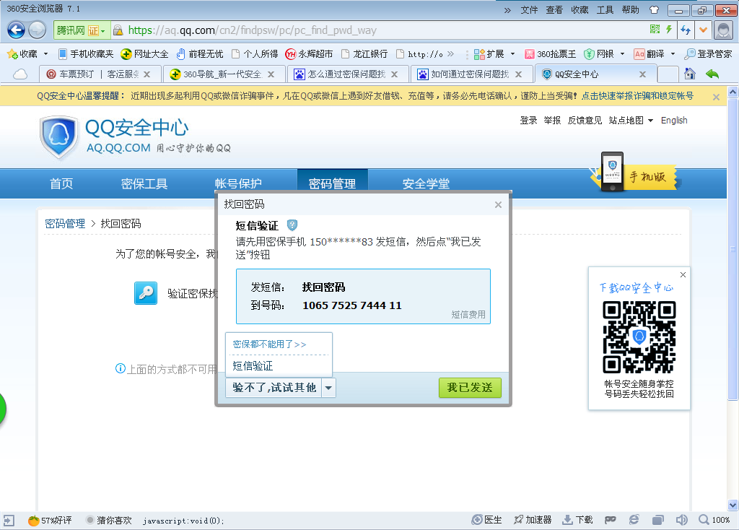Expand the 收藏 dropdown arrow
The image size is (739, 530).
pyautogui.click(x=45, y=53)
